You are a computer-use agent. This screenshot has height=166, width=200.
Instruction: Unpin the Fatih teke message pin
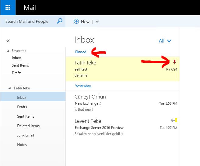pyautogui.click(x=174, y=62)
